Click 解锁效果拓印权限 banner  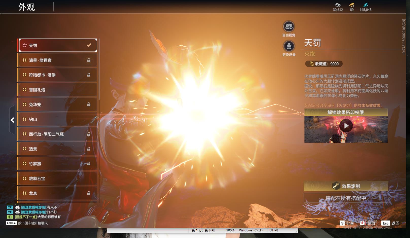(346, 112)
